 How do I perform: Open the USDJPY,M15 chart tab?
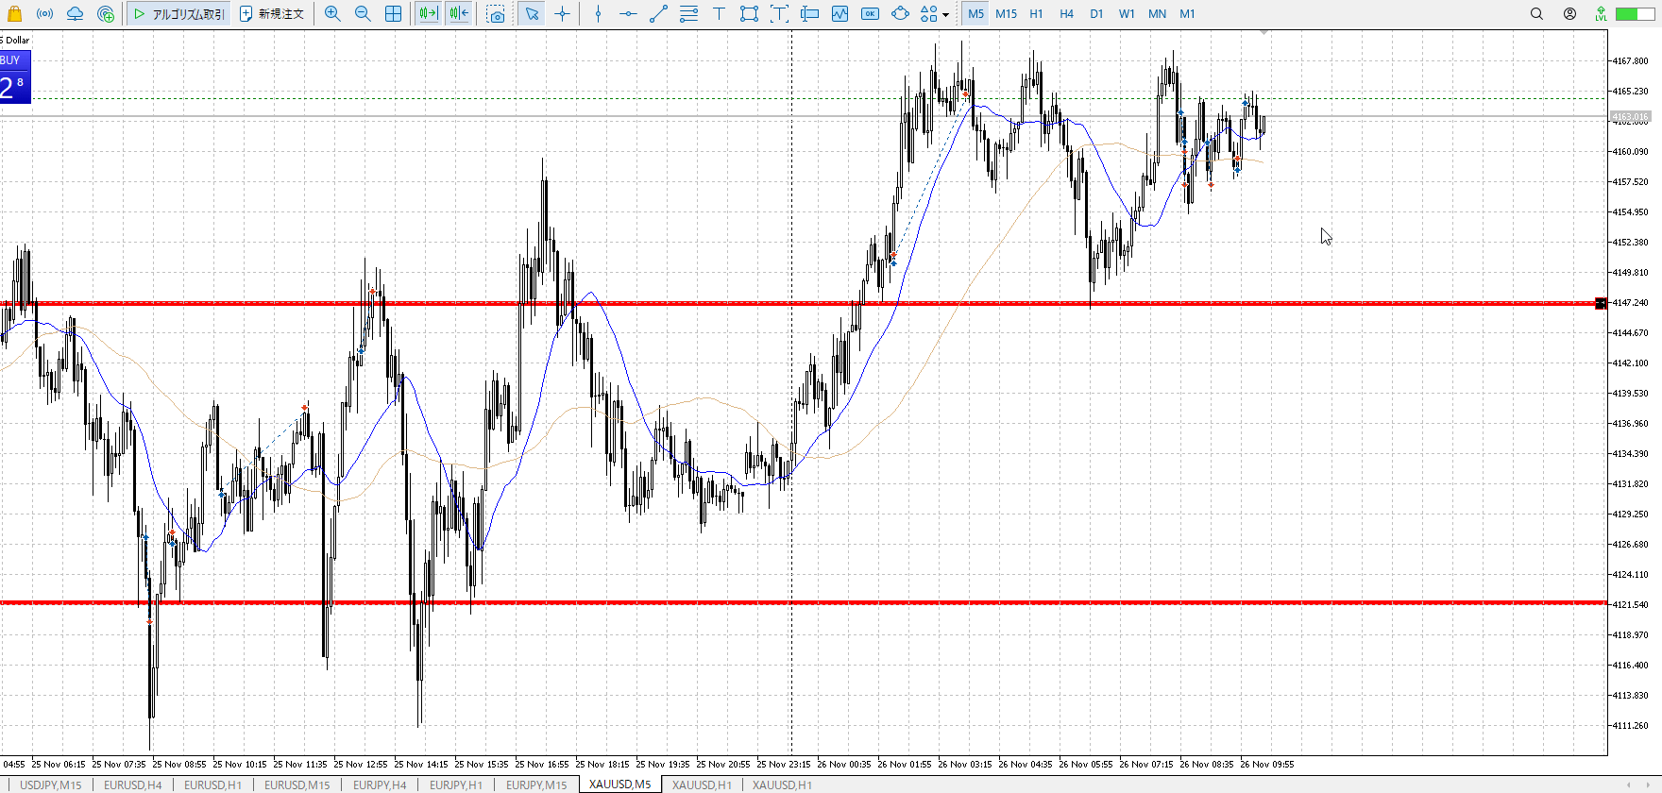(x=51, y=785)
